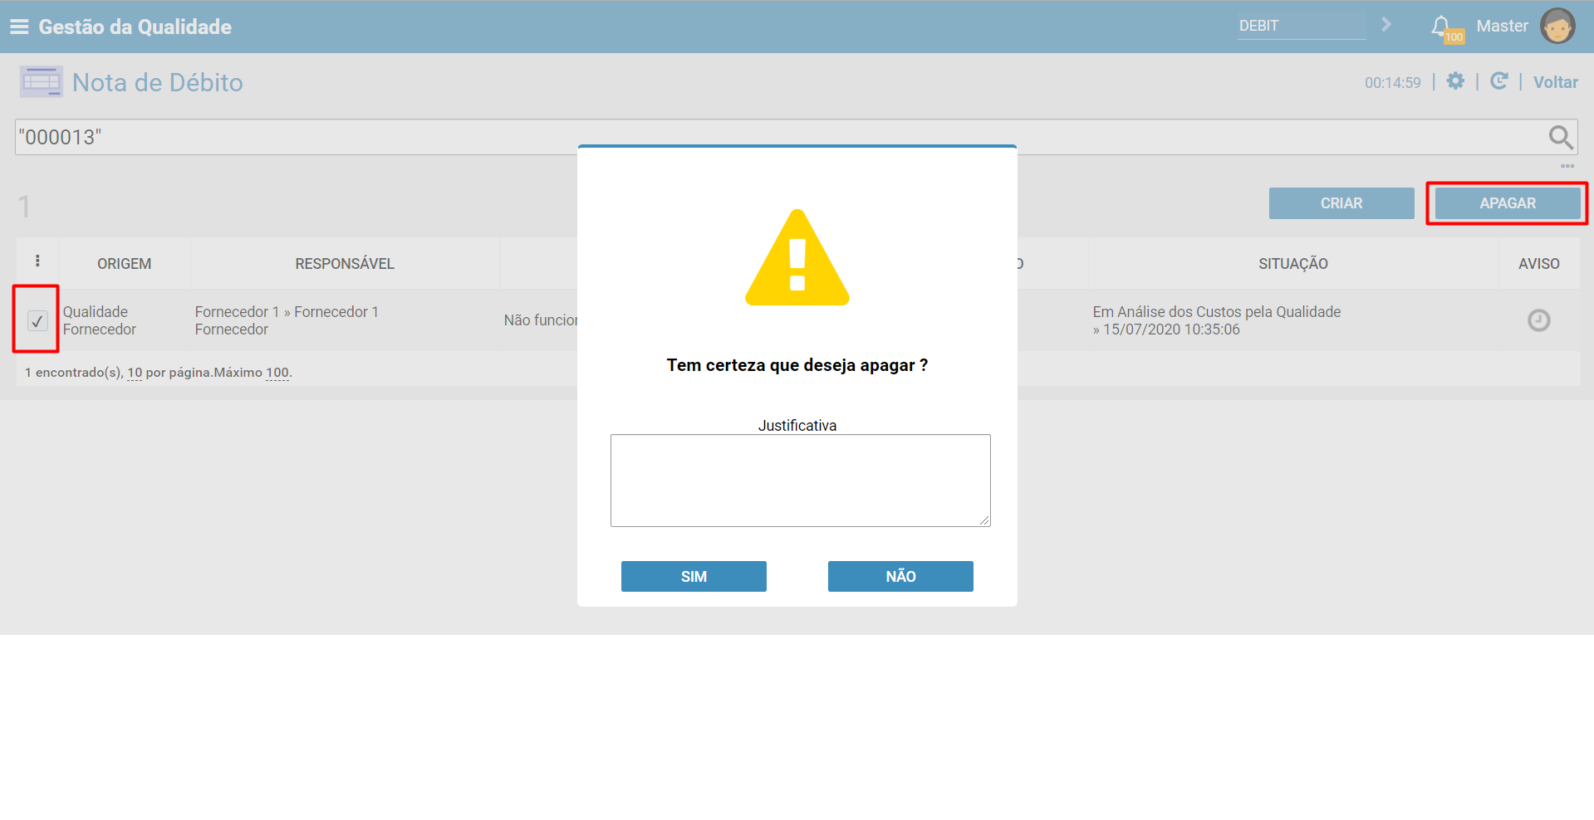Image resolution: width=1594 pixels, height=820 pixels.
Task: Sort by the RESPONSÁVEL column header
Action: pyautogui.click(x=345, y=264)
